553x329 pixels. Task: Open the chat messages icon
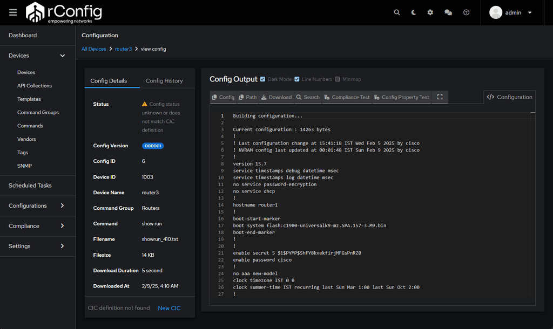click(x=448, y=12)
